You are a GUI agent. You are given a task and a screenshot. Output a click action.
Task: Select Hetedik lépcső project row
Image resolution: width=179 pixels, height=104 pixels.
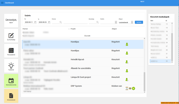[x=83, y=62]
